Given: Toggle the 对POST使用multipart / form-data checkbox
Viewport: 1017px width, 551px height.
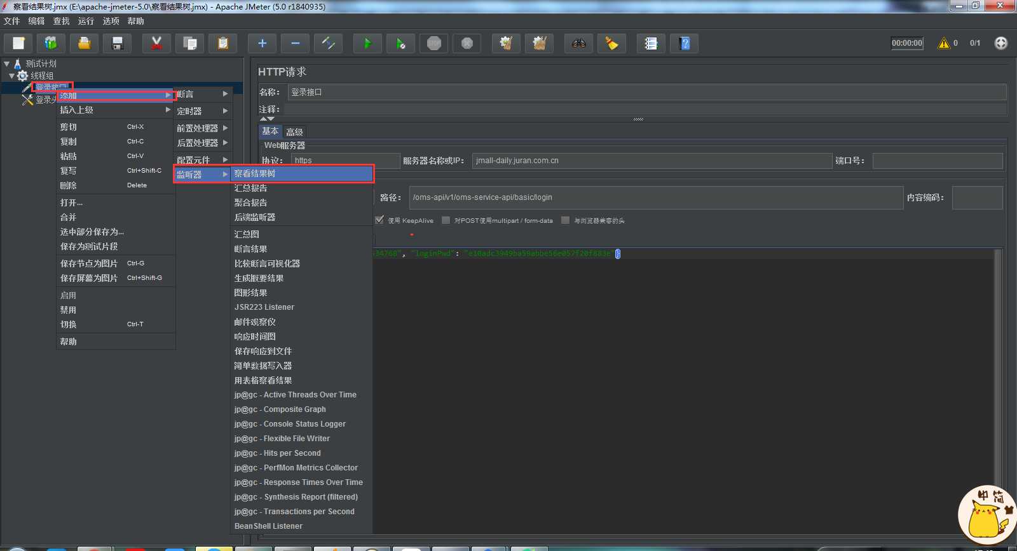Looking at the screenshot, I should click(446, 220).
